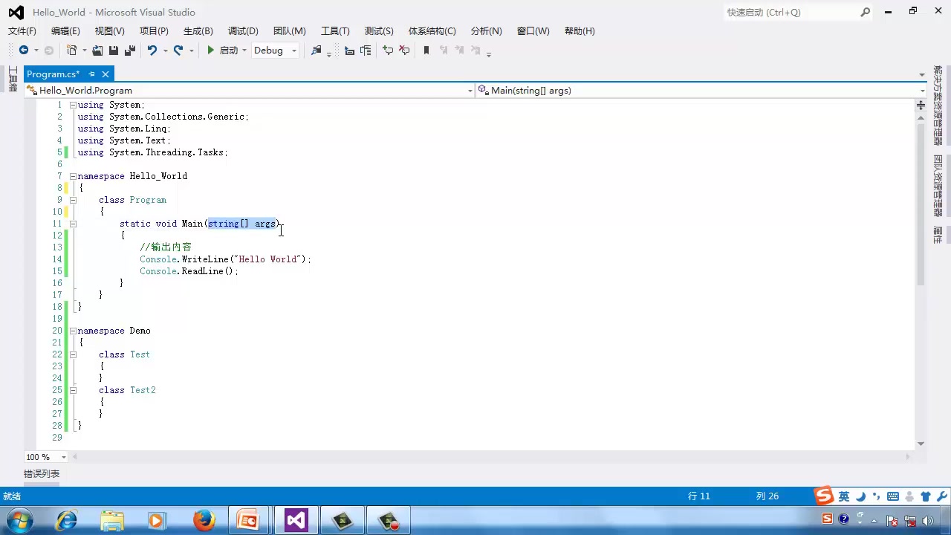Open Firefox from the taskbar
Viewport: 951px width, 535px height.
pyautogui.click(x=204, y=520)
